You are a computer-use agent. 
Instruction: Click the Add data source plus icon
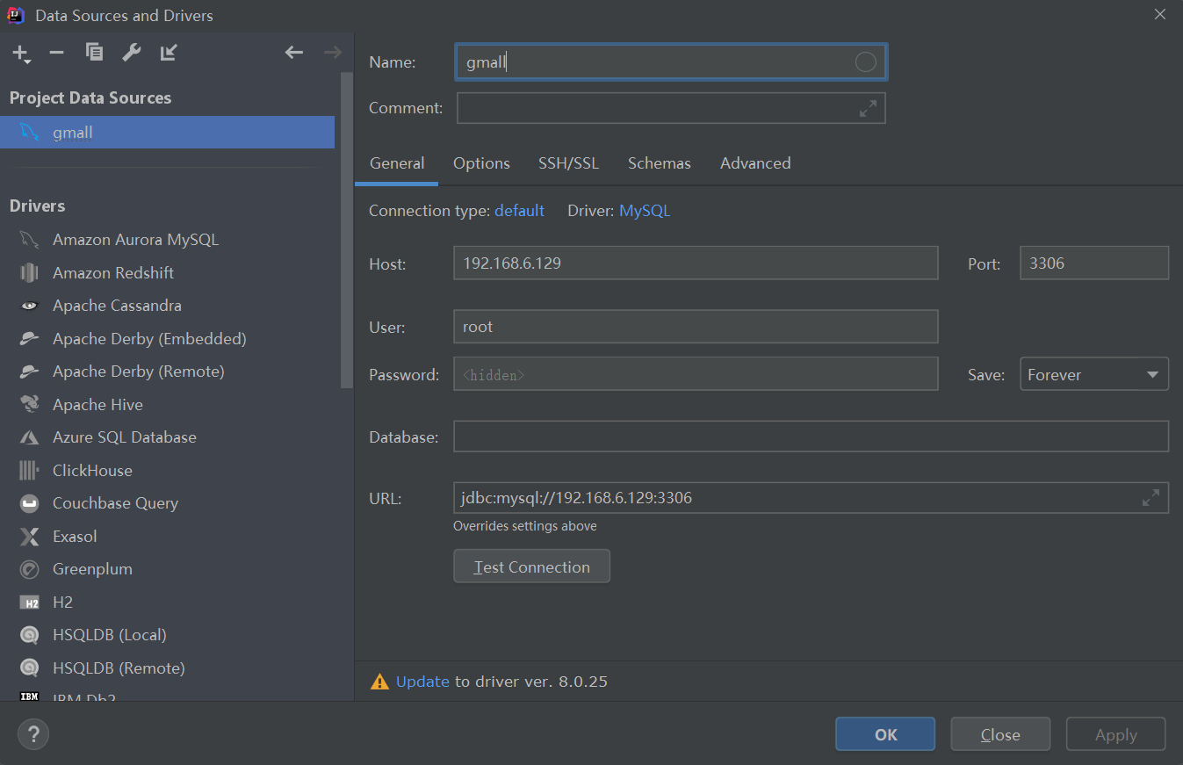(21, 54)
